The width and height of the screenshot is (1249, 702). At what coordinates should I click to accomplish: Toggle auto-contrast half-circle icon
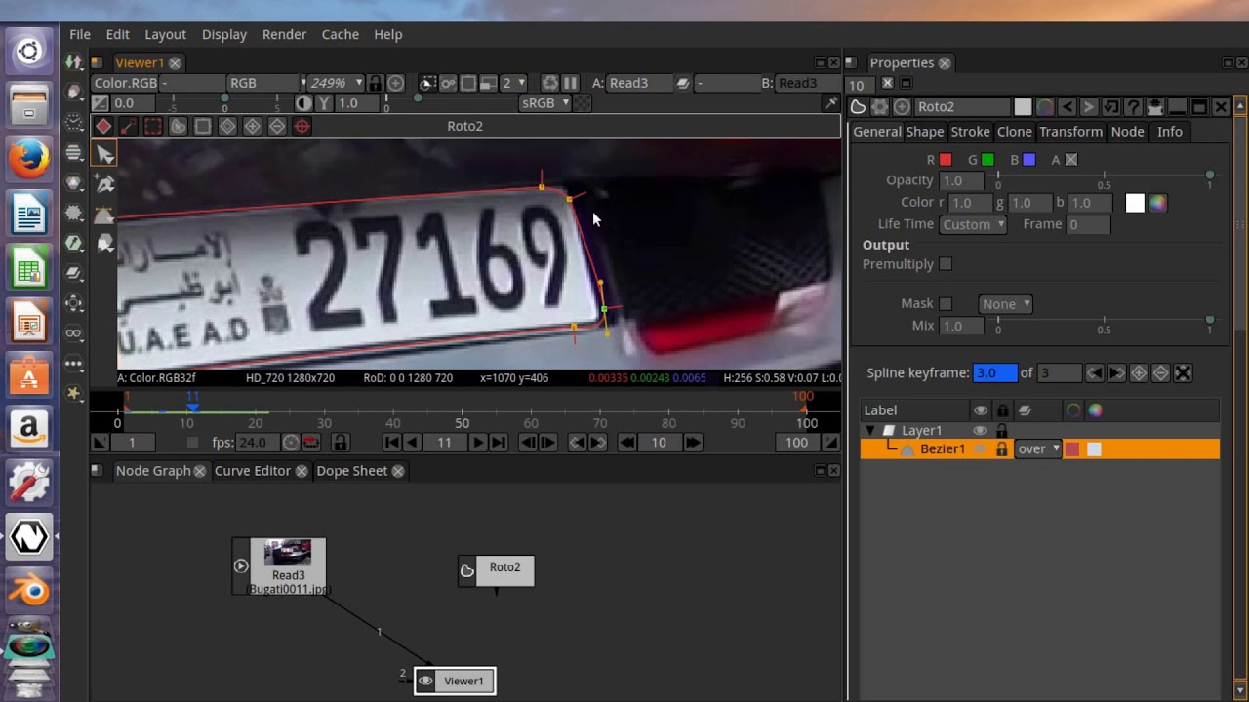coord(303,102)
